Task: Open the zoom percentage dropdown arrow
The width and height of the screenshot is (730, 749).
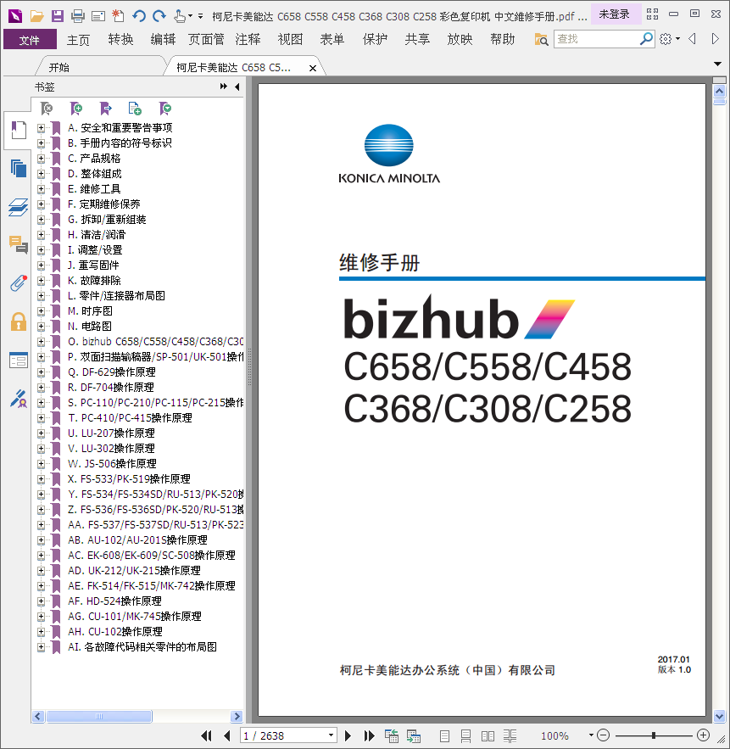Action: 591,735
